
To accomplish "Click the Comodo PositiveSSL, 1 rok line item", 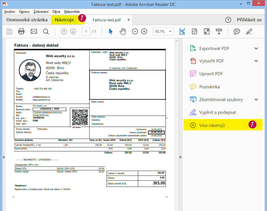I will [x=28, y=145].
